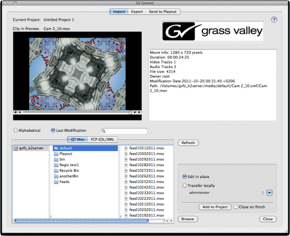Screen dimensions: 290x236
Task: Select the QT Mov tab
Action: [78, 139]
